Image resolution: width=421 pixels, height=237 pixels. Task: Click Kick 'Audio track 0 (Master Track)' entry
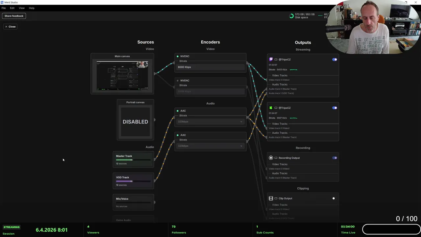click(x=283, y=137)
